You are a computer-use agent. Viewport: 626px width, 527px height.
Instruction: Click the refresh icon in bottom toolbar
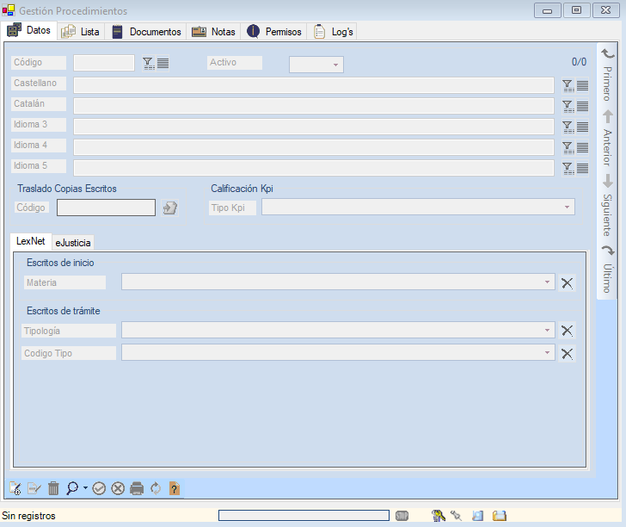tap(156, 488)
